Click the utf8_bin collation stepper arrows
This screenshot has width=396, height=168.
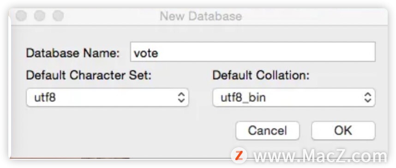click(x=368, y=97)
